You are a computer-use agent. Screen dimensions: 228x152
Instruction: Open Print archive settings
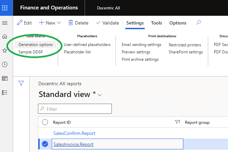[140, 59]
